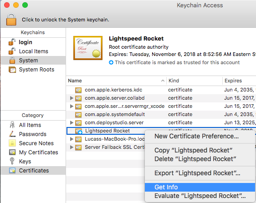Click "Jun 13, 2025" expiry cell
256x203 pixels.
240,122
